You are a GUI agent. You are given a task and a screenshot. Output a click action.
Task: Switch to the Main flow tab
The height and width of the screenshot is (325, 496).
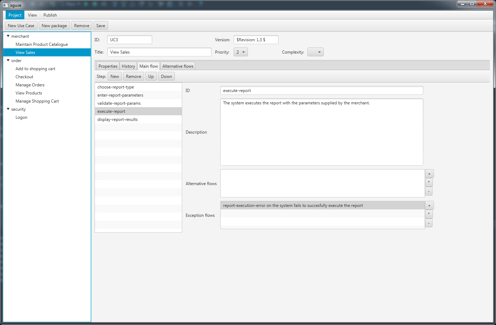click(149, 66)
